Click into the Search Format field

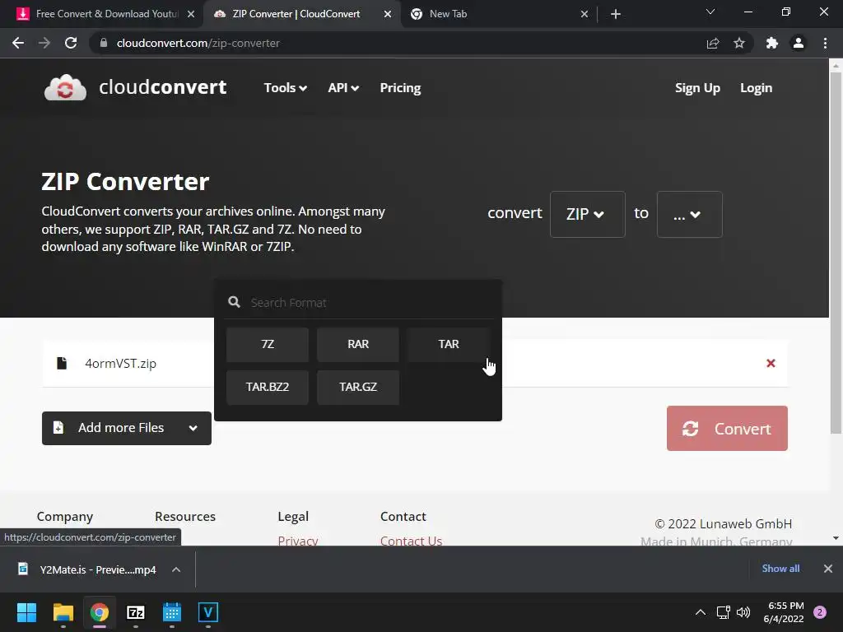pyautogui.click(x=357, y=303)
